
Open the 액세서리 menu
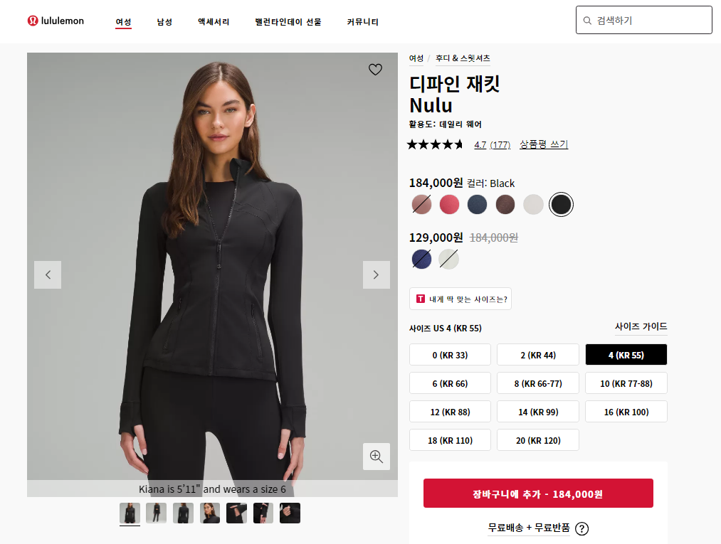(214, 21)
